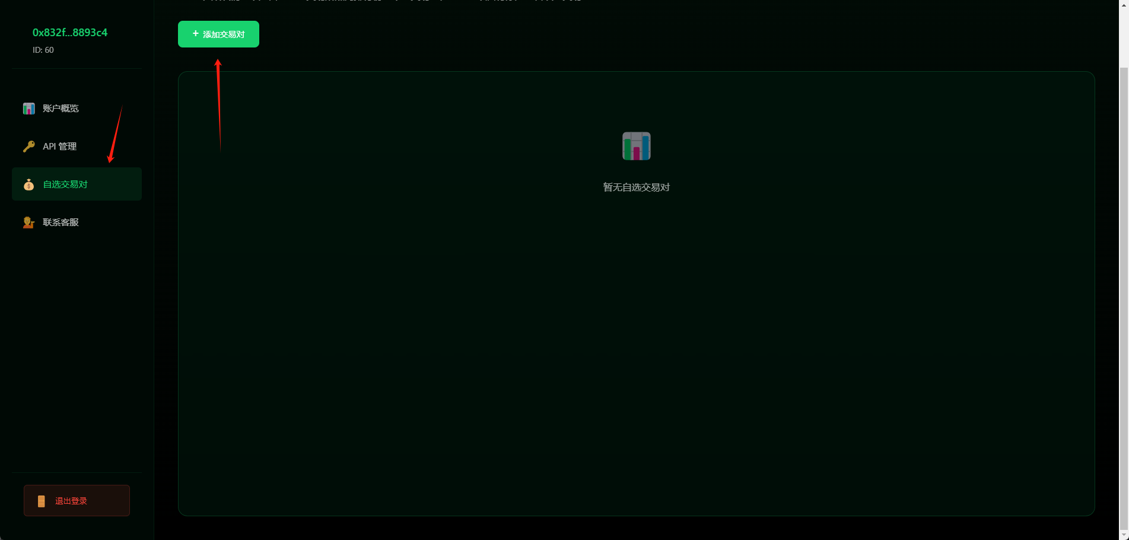The width and height of the screenshot is (1129, 540).
Task: Click the 暂无自选交易对 empty message text
Action: tap(636, 188)
